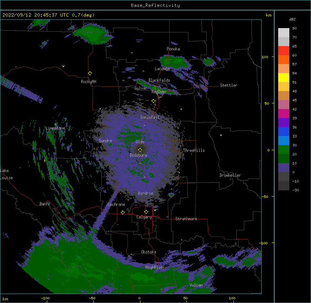311x303 pixels.
Task: Click the white asterisk marker east of Innisfail
Action: tap(181, 109)
